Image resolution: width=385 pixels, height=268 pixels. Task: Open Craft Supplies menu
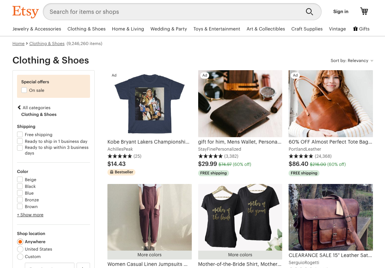pyautogui.click(x=307, y=29)
